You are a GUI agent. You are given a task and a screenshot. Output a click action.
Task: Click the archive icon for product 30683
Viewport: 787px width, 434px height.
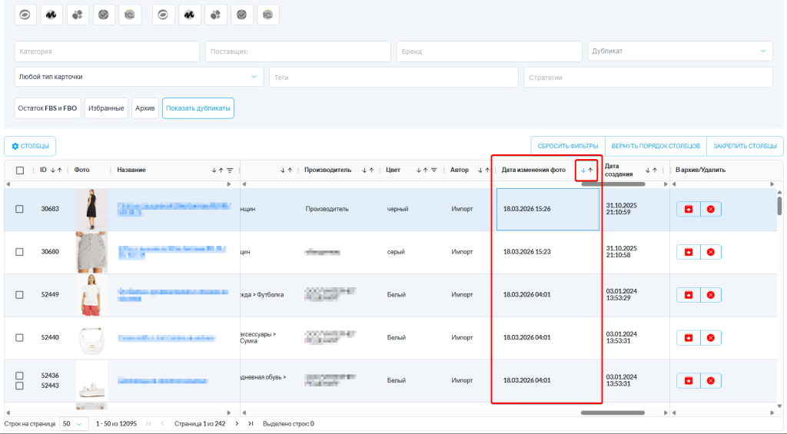(x=689, y=209)
